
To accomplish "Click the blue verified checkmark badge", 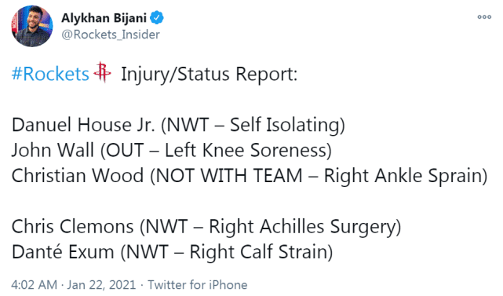I will coord(157,17).
